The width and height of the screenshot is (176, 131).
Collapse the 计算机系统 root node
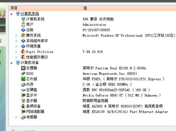tap(11, 14)
